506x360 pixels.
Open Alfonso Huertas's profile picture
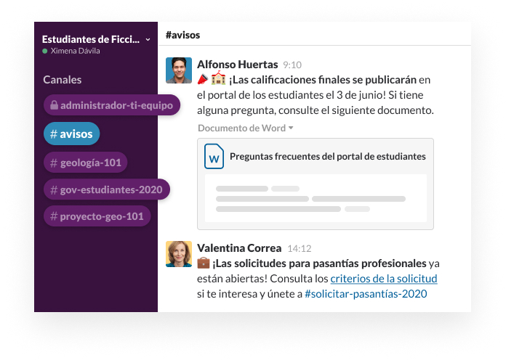[x=179, y=70]
